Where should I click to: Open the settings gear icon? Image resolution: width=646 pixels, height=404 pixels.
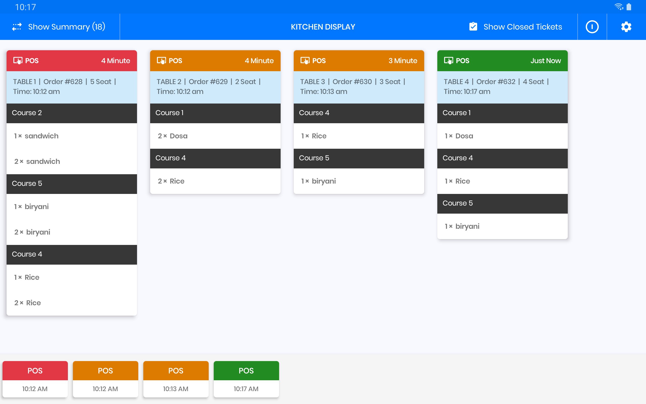pyautogui.click(x=626, y=27)
